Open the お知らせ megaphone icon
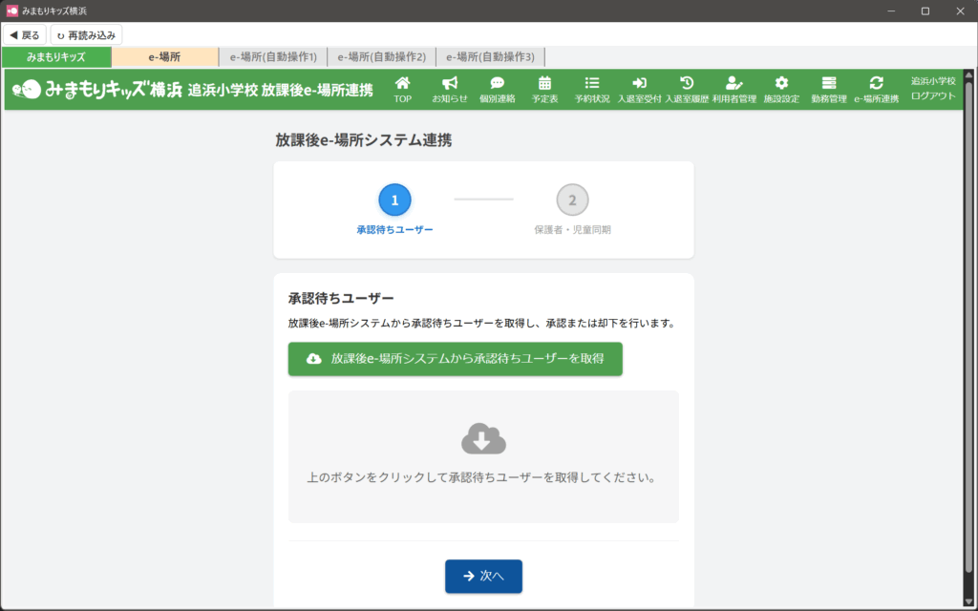Image resolution: width=978 pixels, height=611 pixels. (x=450, y=84)
